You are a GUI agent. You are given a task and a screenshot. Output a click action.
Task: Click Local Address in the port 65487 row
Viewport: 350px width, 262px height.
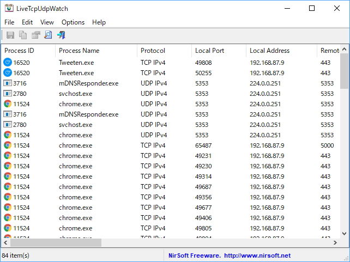click(267, 145)
